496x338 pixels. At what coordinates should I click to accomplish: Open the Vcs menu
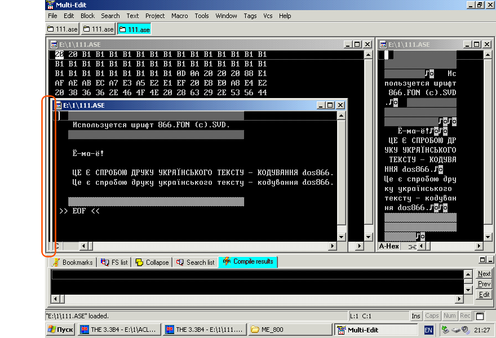pyautogui.click(x=268, y=16)
